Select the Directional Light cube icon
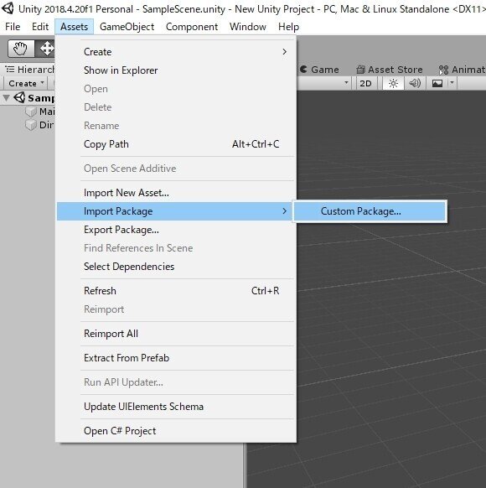486x488 pixels. 31,125
